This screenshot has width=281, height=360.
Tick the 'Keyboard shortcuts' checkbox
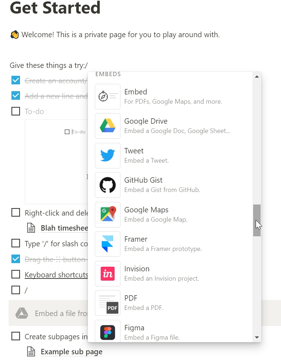[16, 275]
